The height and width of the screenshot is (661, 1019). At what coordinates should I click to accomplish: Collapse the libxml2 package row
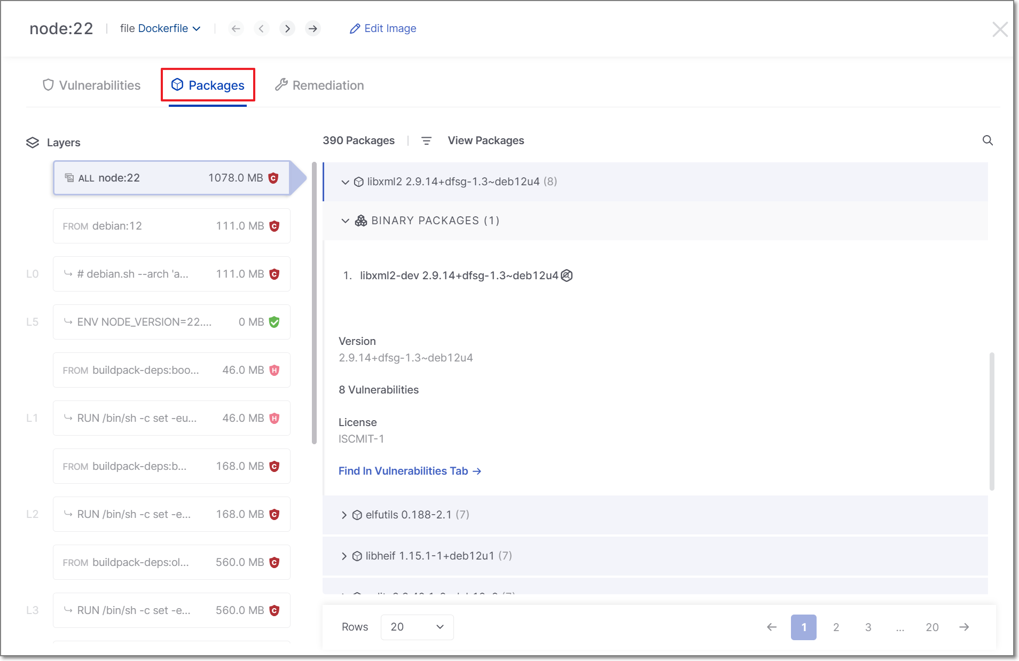[x=345, y=182]
